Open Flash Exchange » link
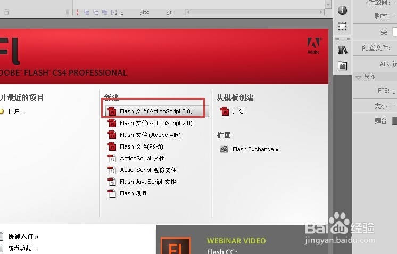This screenshot has height=254, width=397. click(255, 150)
